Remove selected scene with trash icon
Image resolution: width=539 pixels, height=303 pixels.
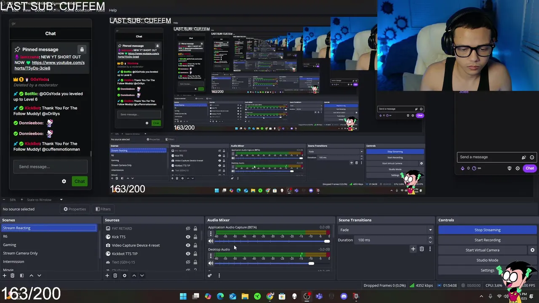pos(12,276)
